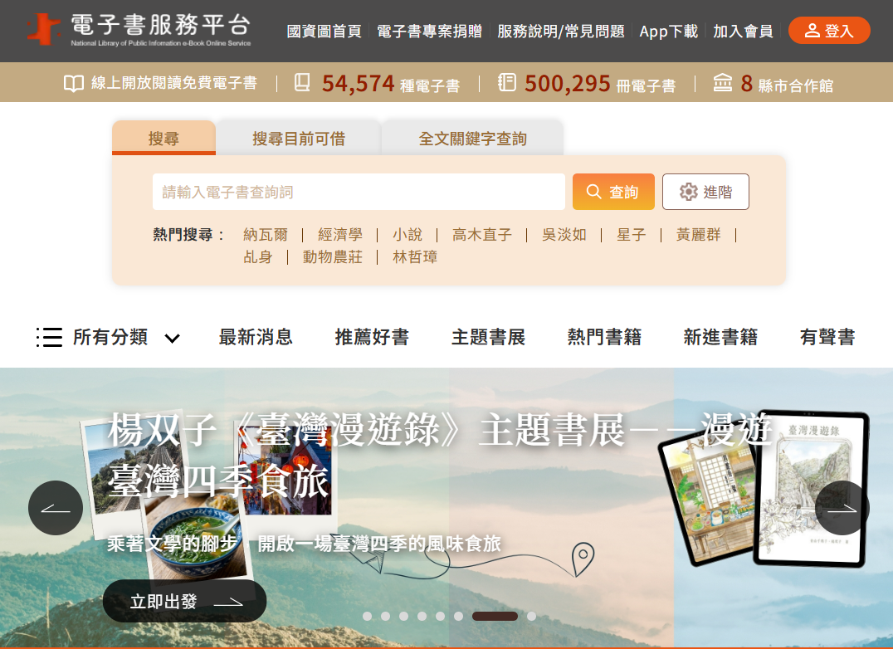Click the magnifier 查詢 search button
Screen dimensions: 893x649
point(613,192)
